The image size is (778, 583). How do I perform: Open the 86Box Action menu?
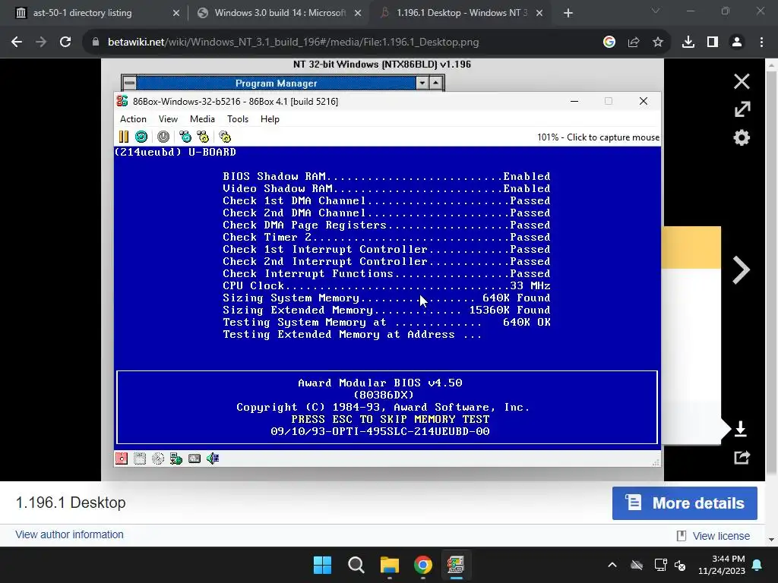(x=133, y=119)
